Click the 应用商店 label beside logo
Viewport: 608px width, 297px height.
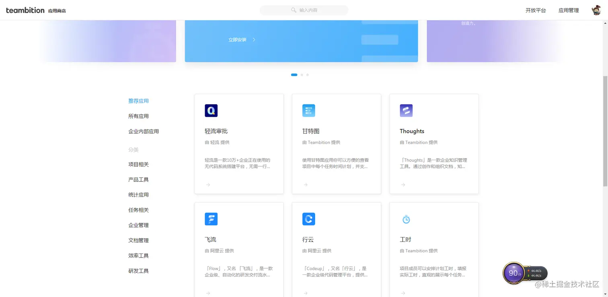point(57,11)
